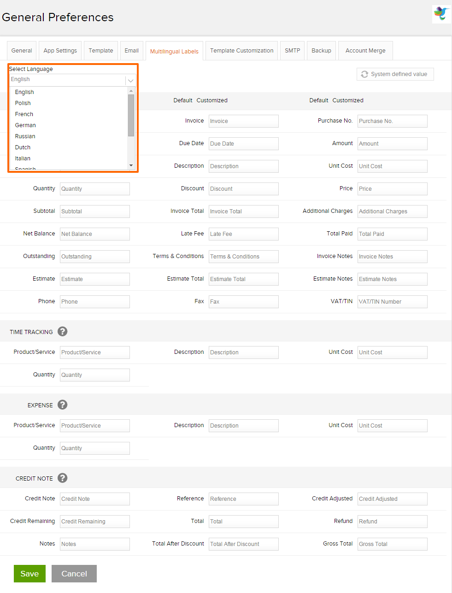
Task: Focus the Invoice customized label field
Action: [x=244, y=121]
